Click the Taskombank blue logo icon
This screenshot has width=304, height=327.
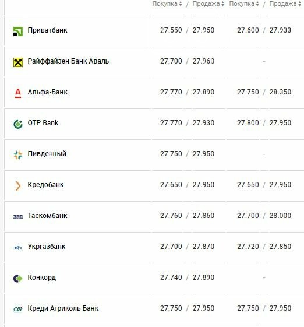pos(18,216)
